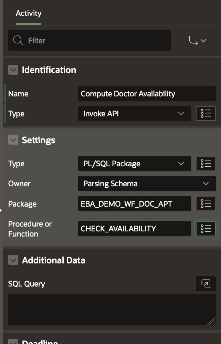Toggle the Deadline section chevron

(13, 342)
